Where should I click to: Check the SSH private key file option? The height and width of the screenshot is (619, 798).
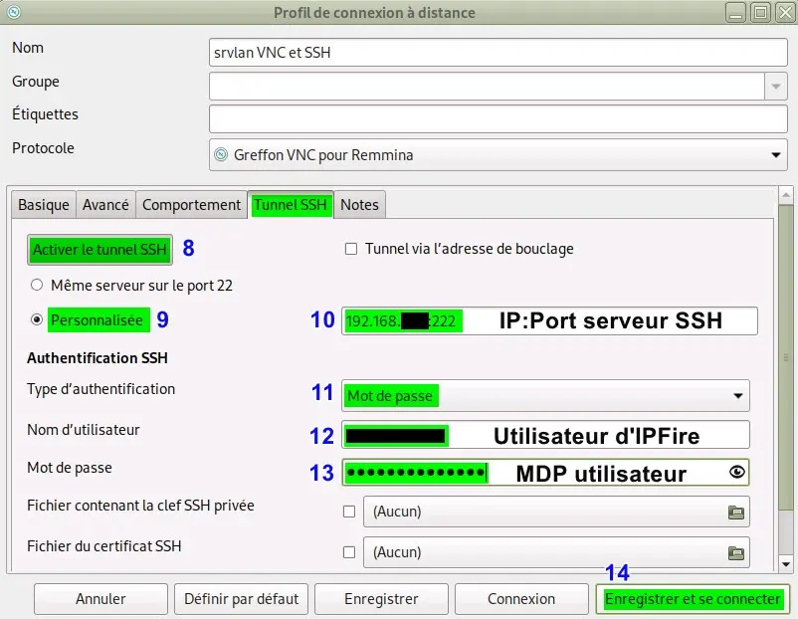pos(349,511)
